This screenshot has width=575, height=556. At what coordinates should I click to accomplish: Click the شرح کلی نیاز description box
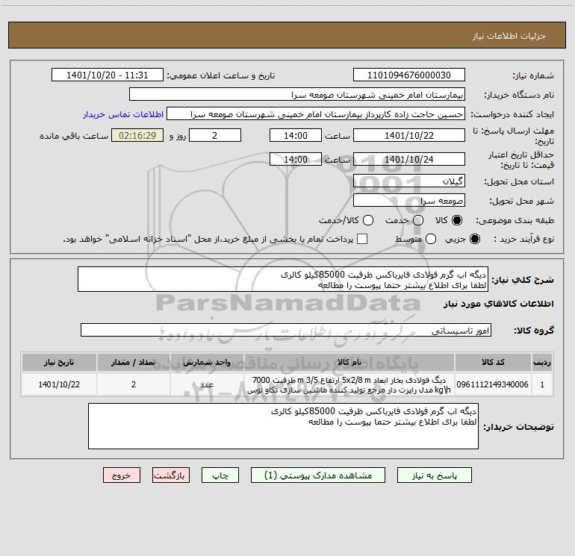[x=283, y=279]
